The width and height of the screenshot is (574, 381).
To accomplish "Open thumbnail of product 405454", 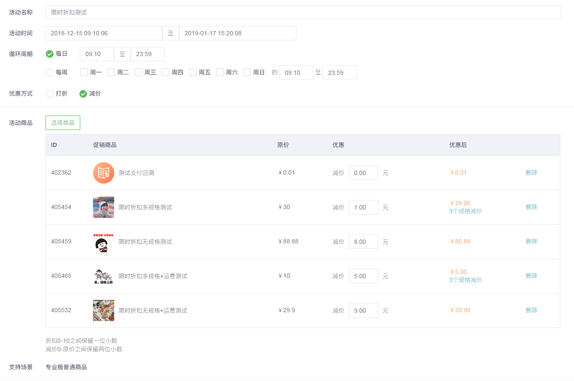I will point(104,207).
